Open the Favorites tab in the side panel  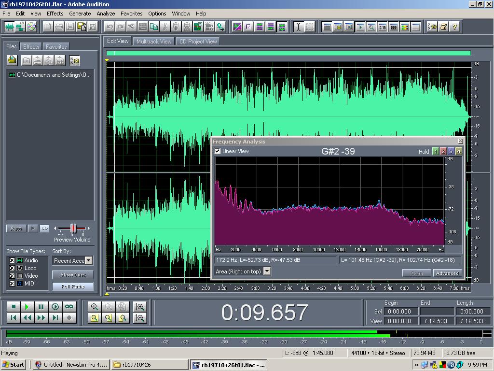click(56, 47)
